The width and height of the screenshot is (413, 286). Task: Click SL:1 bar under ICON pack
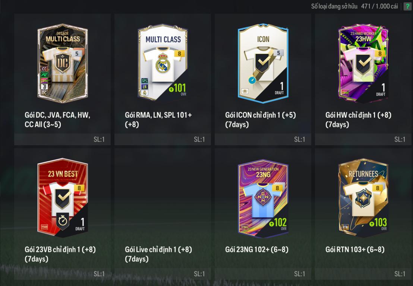click(263, 139)
